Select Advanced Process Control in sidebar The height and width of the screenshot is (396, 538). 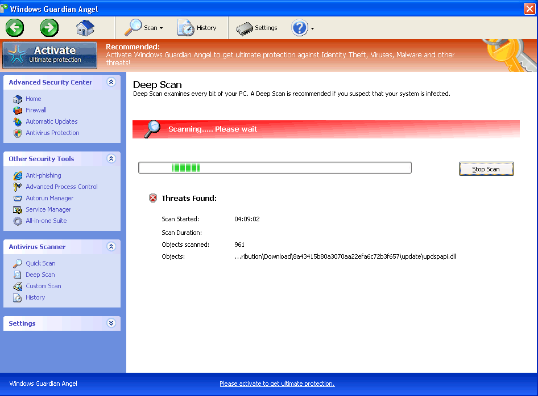(61, 187)
